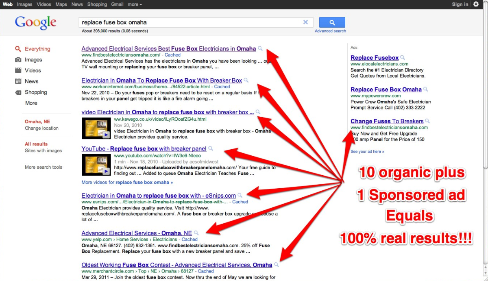Open Cached link for workoninternet.com result
Image resolution: width=488 pixels, height=281 pixels.
click(x=222, y=87)
